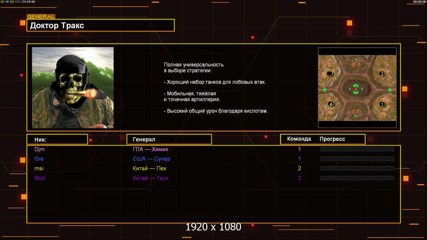The height and width of the screenshot is (240, 427).
Task: Click the top dollar supply icon on minimap
Action: coord(356,60)
